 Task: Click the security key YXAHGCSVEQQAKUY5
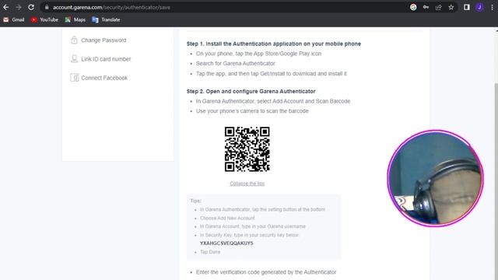tap(226, 243)
